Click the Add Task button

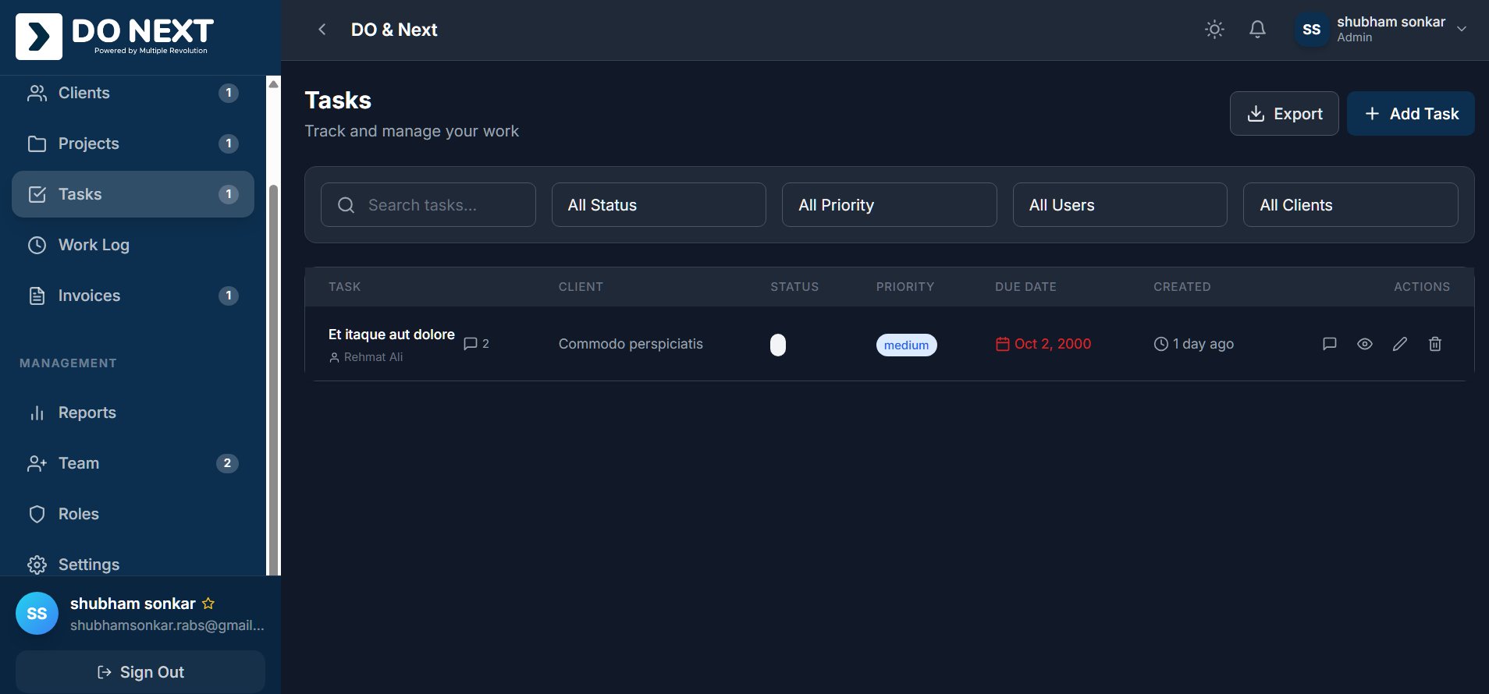point(1411,114)
